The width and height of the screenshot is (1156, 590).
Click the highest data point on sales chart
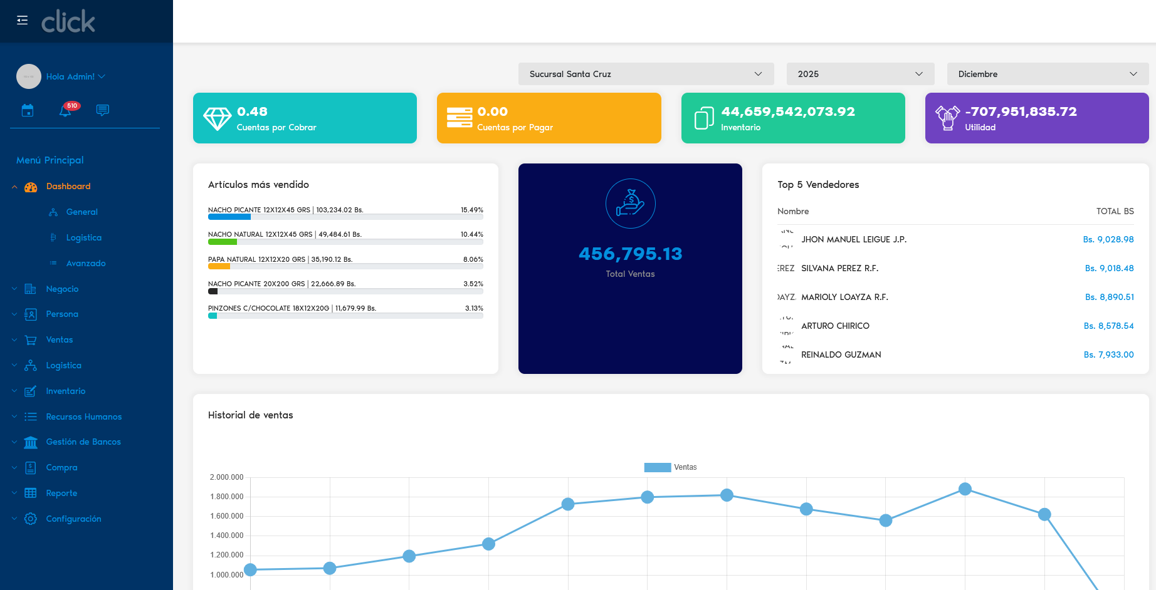(x=965, y=489)
